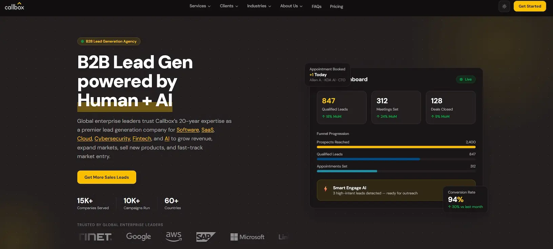Expand the Clients dropdown menu
Image resolution: width=553 pixels, height=249 pixels.
click(x=229, y=6)
